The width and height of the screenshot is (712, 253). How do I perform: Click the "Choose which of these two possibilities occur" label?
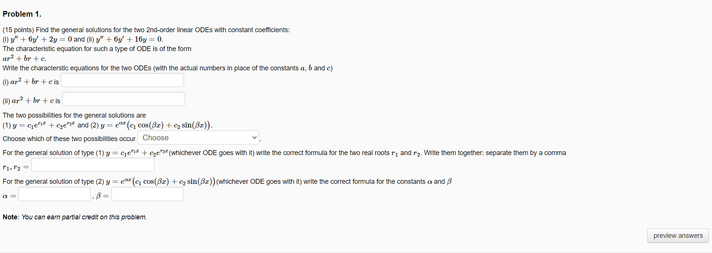(x=69, y=139)
